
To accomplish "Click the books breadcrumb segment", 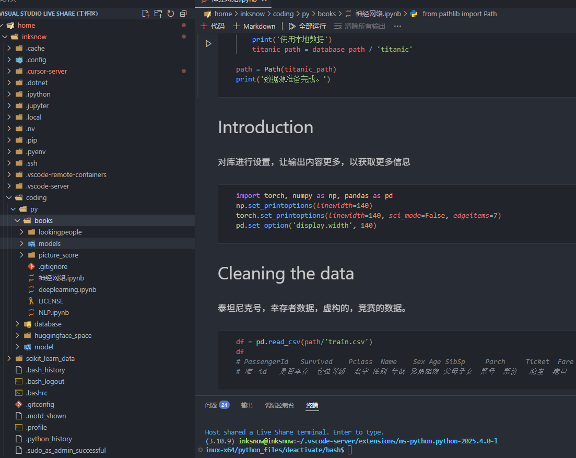I will [x=326, y=14].
